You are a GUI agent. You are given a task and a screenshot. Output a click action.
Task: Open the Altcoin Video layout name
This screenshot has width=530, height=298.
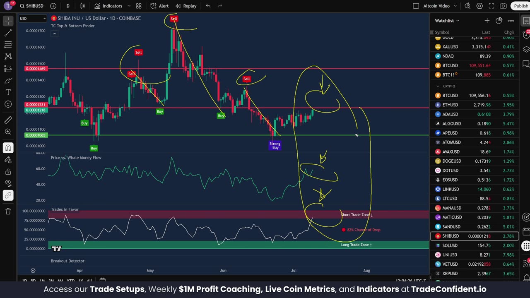pos(436,6)
